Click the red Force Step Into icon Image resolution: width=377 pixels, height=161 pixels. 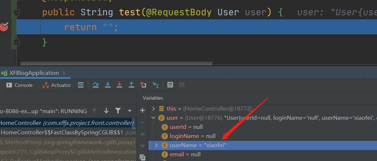(119, 85)
